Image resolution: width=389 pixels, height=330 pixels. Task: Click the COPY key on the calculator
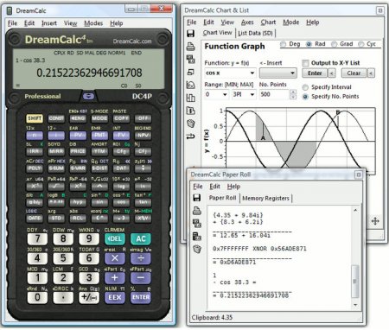pyautogui.click(x=121, y=118)
